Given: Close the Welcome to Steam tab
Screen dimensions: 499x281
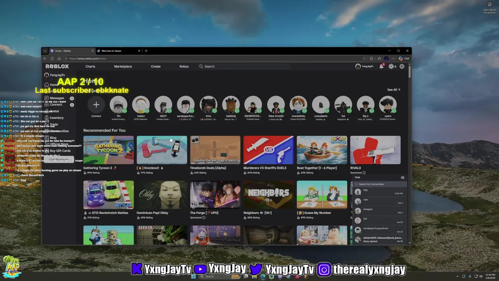Looking at the screenshot, I should pos(139,51).
